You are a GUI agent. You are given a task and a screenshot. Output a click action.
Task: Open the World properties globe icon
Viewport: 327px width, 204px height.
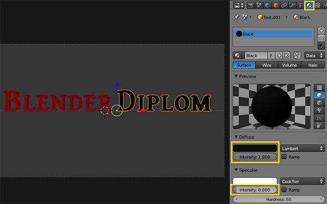point(268,5)
